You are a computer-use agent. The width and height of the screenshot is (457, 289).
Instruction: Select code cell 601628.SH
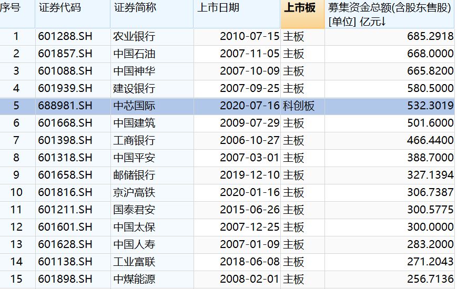[73, 245]
